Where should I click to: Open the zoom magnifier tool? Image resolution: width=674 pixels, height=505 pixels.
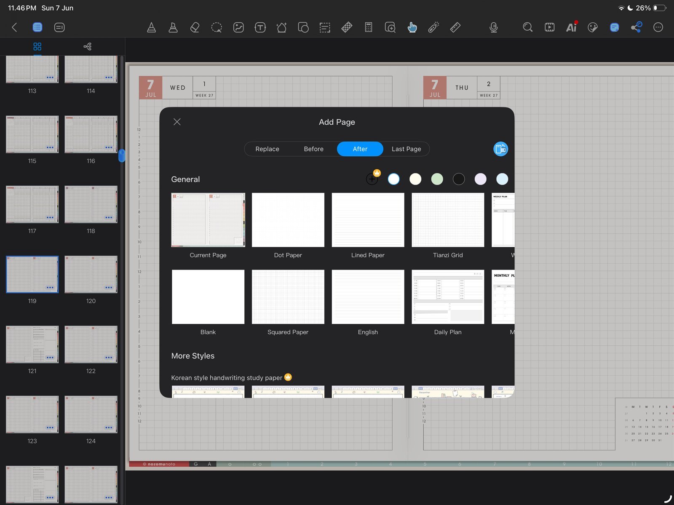click(x=390, y=27)
